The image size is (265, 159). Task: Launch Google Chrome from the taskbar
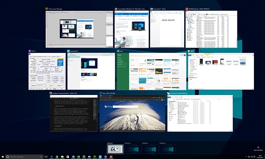pos(57,157)
